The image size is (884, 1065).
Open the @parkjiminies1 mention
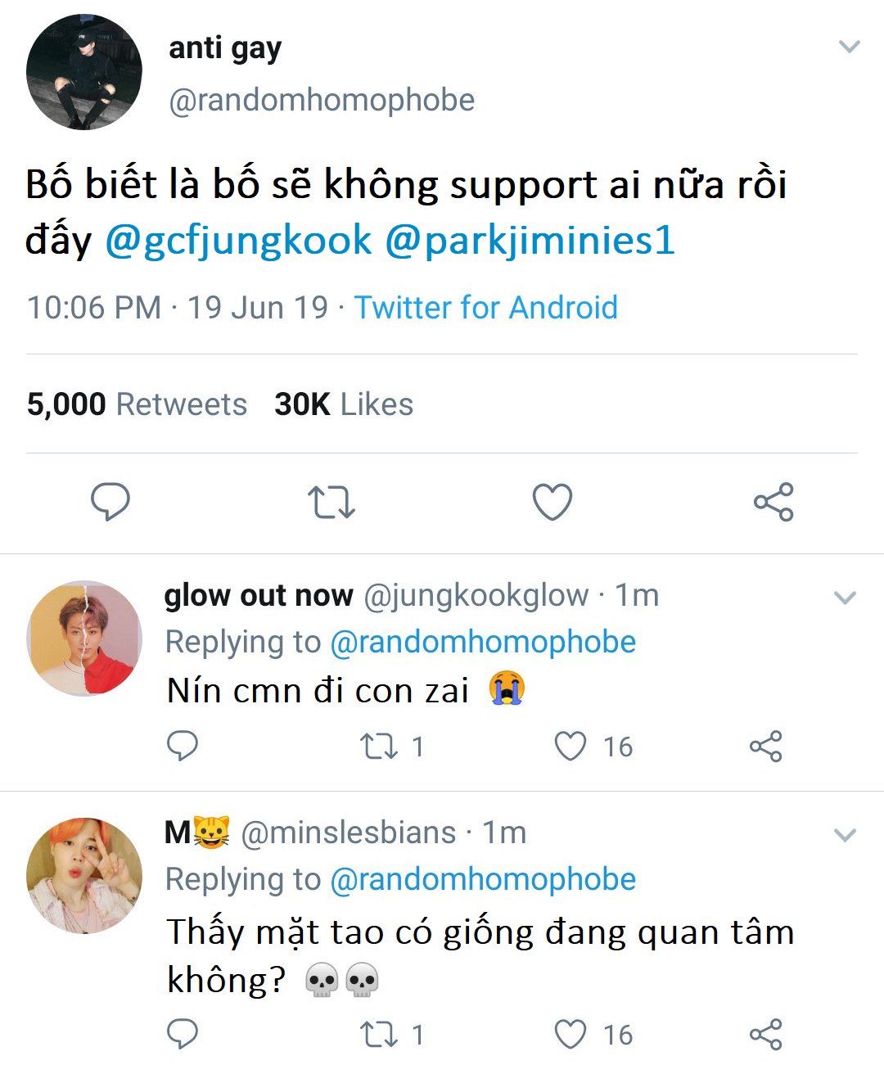[530, 241]
